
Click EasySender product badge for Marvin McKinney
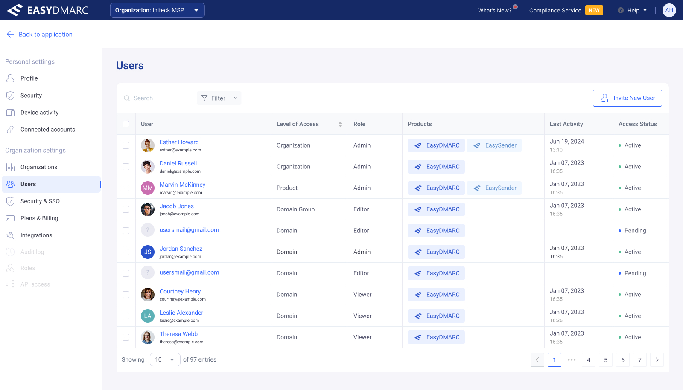click(494, 188)
